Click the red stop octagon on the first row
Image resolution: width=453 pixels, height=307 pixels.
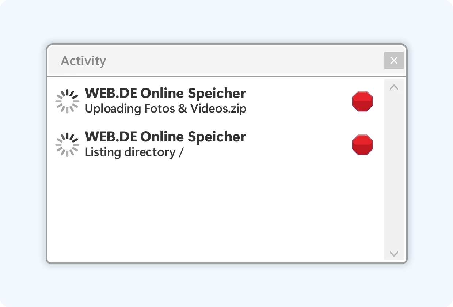[x=362, y=101]
